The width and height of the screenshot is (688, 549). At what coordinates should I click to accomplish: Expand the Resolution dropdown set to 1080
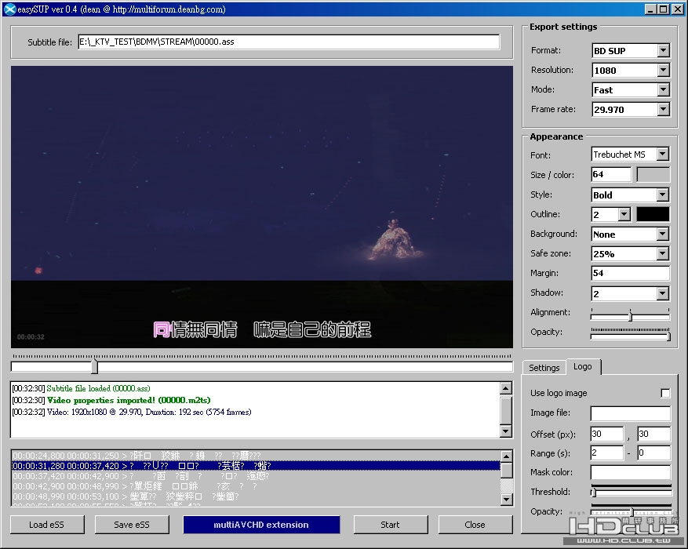click(664, 70)
